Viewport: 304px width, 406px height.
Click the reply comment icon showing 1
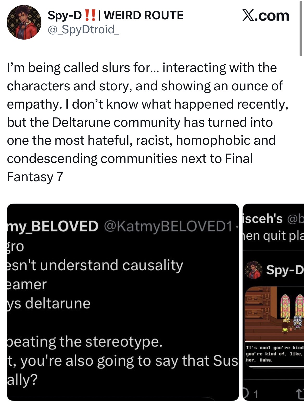250,394
